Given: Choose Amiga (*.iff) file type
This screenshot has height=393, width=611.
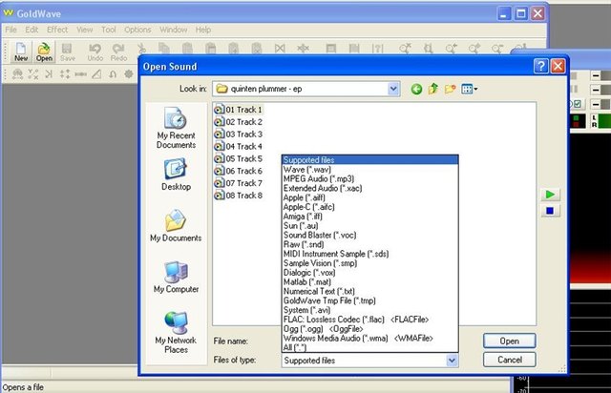Looking at the screenshot, I should pos(369,217).
